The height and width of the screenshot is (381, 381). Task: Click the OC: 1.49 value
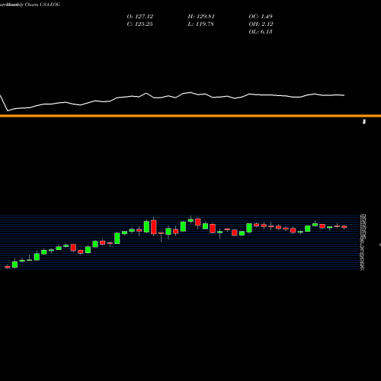pyautogui.click(x=261, y=17)
